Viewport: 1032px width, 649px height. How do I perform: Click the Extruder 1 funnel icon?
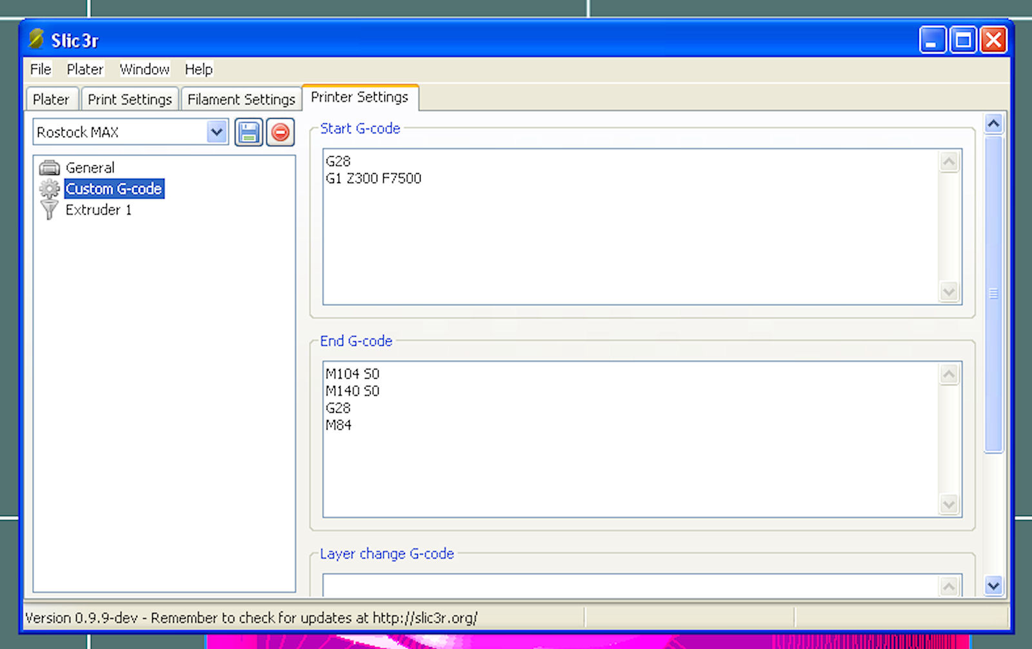pos(49,210)
